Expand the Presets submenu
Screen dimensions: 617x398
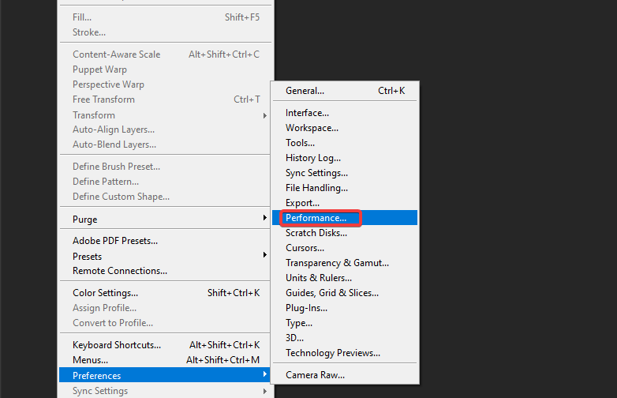[x=165, y=256]
